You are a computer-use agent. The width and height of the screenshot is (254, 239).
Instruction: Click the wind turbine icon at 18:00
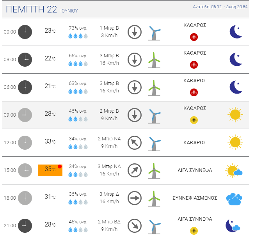[154, 198]
